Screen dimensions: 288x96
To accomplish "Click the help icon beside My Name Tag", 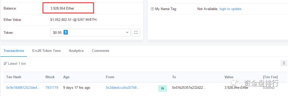I will (152, 9).
